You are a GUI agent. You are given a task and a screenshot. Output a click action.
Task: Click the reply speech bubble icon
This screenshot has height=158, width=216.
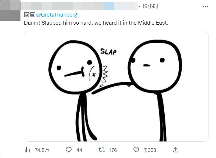pyautogui.click(x=69, y=150)
